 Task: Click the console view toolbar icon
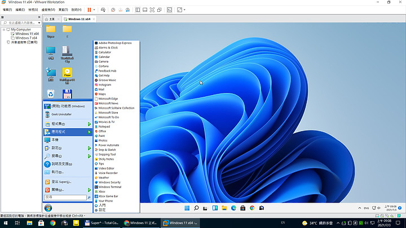click(x=169, y=10)
